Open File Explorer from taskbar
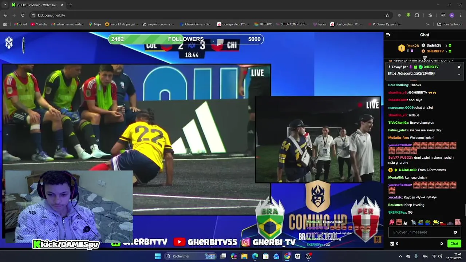 (x=244, y=256)
